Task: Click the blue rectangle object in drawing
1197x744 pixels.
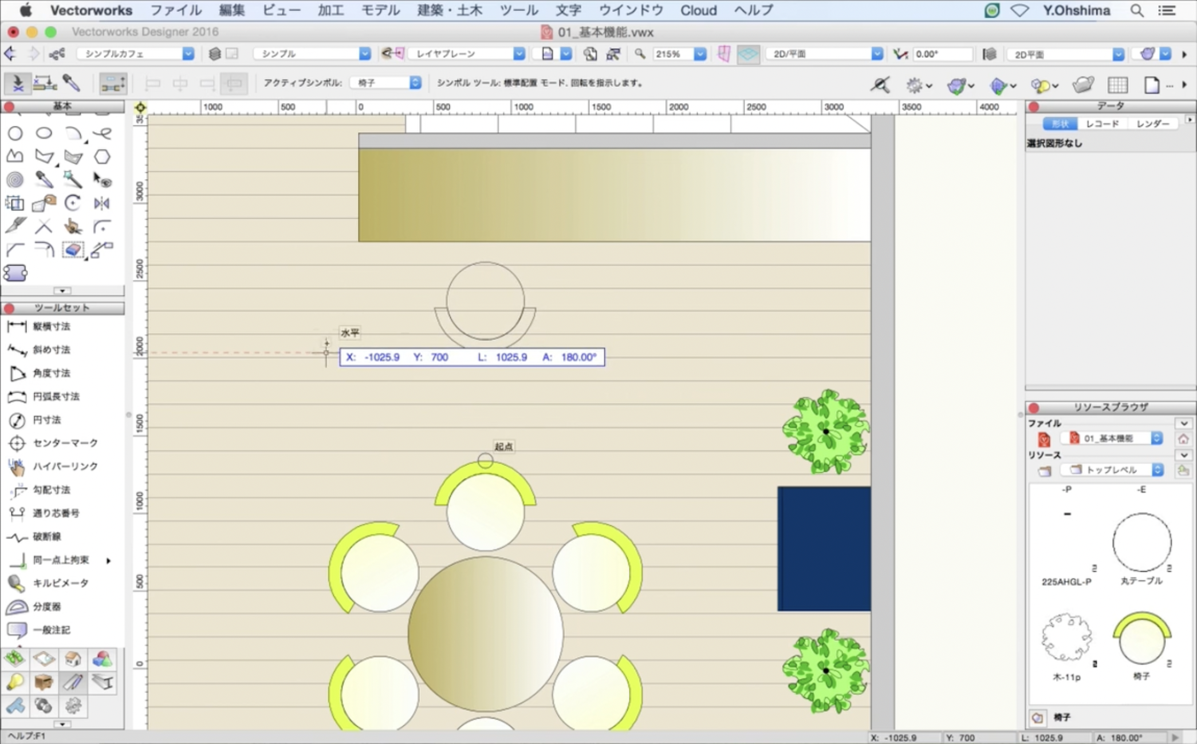Action: (x=824, y=549)
